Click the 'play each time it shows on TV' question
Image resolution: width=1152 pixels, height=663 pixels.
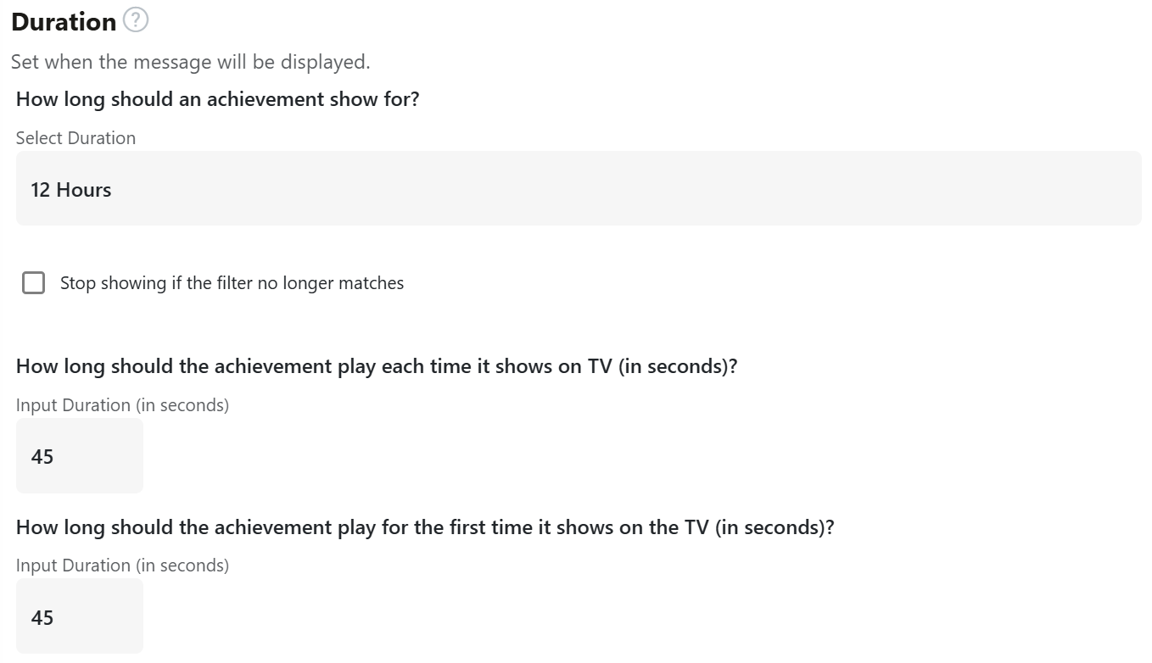[377, 367]
